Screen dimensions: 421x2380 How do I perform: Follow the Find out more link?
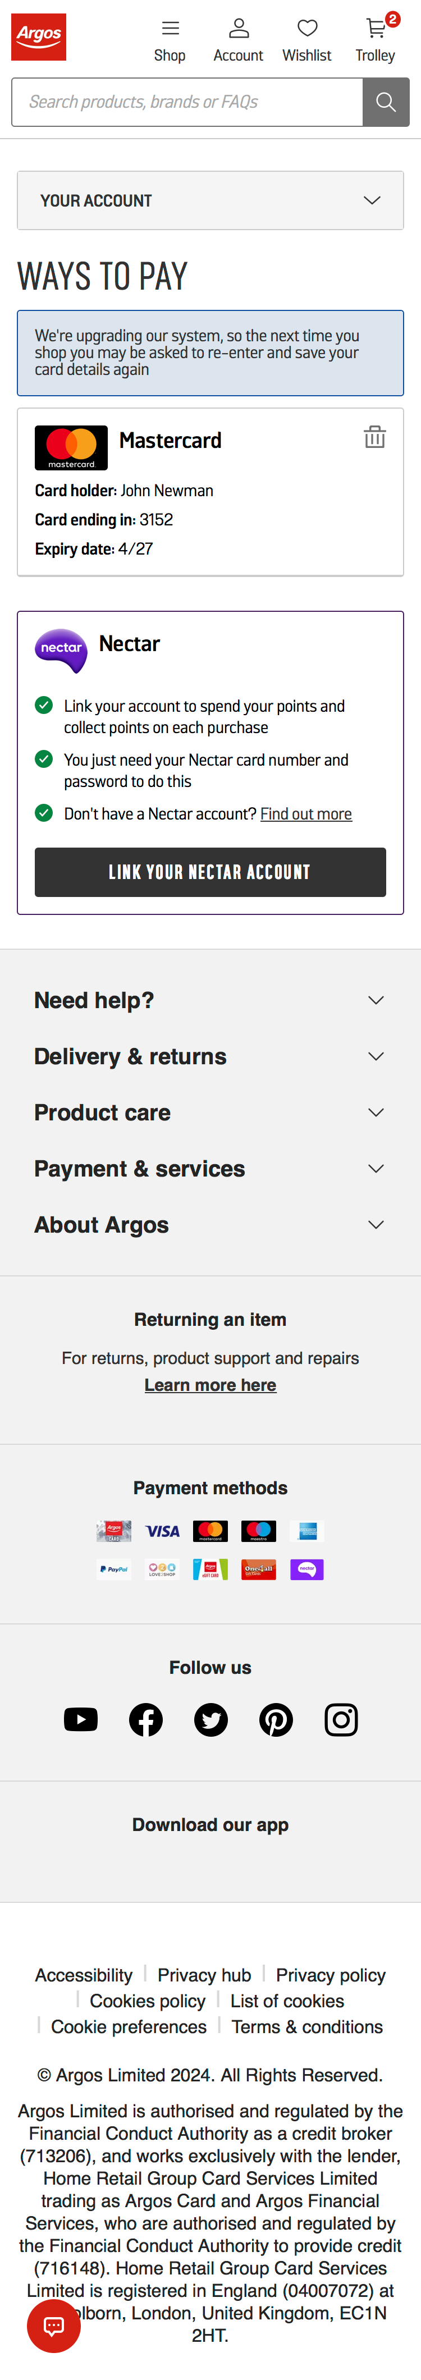pyautogui.click(x=305, y=814)
